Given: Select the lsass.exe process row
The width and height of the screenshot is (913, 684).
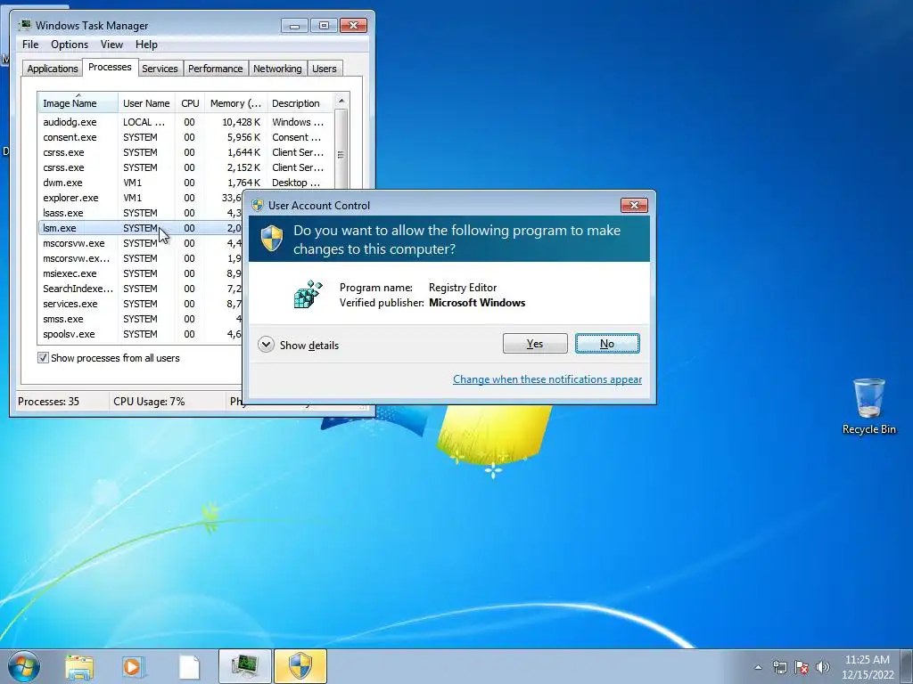Looking at the screenshot, I should (x=140, y=213).
